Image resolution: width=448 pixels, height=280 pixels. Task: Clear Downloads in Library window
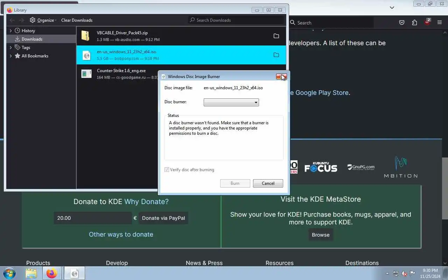pos(77,20)
